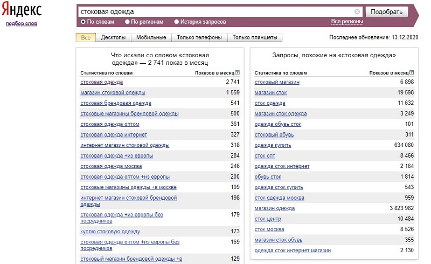Open the сток центр link

click(268, 219)
